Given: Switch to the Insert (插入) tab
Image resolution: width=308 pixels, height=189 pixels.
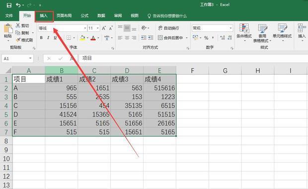Looking at the screenshot, I should coord(44,16).
